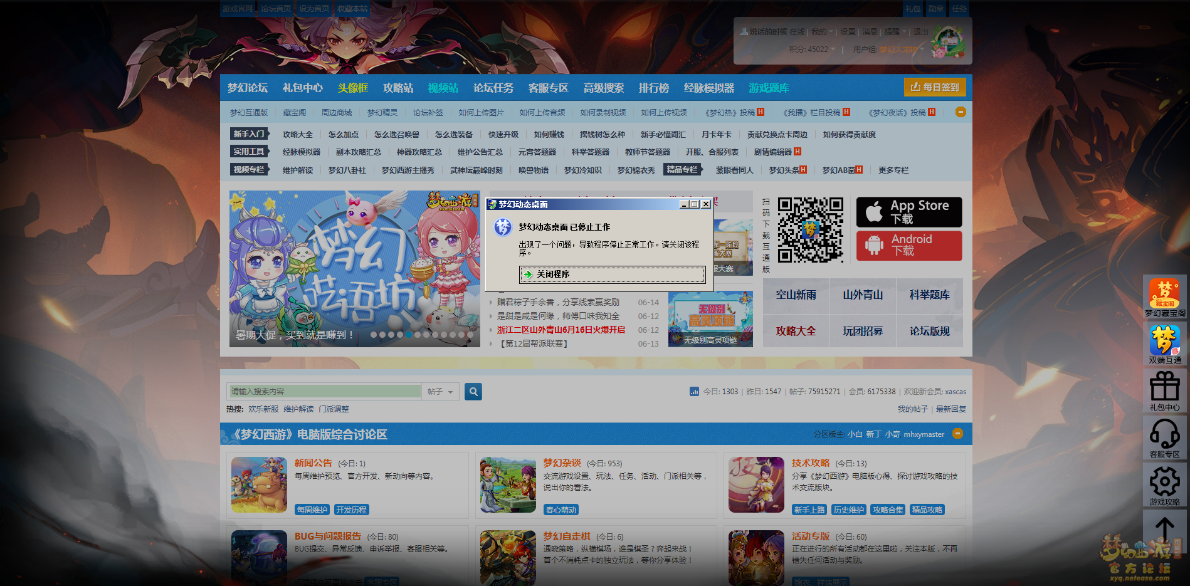
Task: Open the 头像框 nav tab
Action: 353,88
